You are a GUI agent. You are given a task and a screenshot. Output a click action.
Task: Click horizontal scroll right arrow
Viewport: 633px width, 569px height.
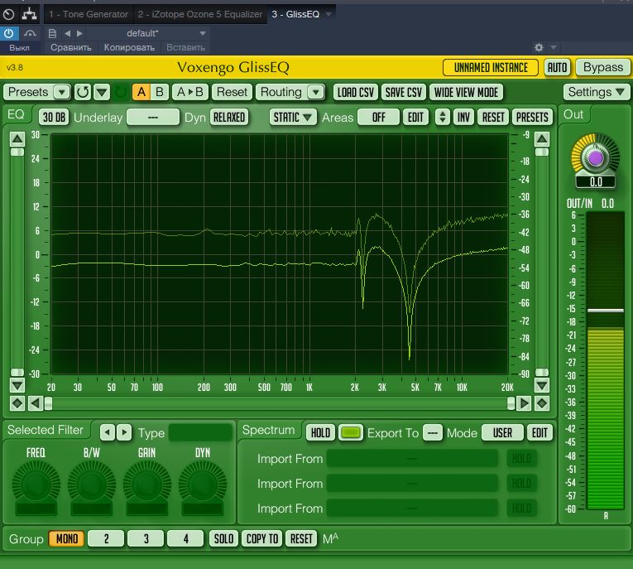524,403
